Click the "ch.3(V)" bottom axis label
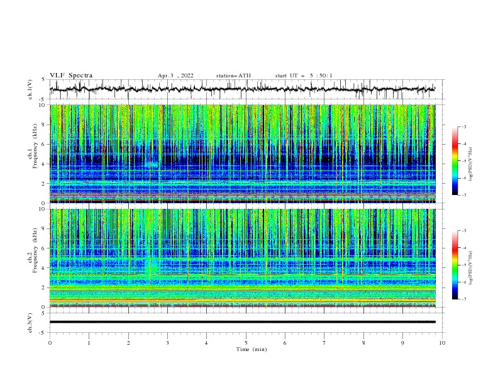 pyautogui.click(x=30, y=323)
